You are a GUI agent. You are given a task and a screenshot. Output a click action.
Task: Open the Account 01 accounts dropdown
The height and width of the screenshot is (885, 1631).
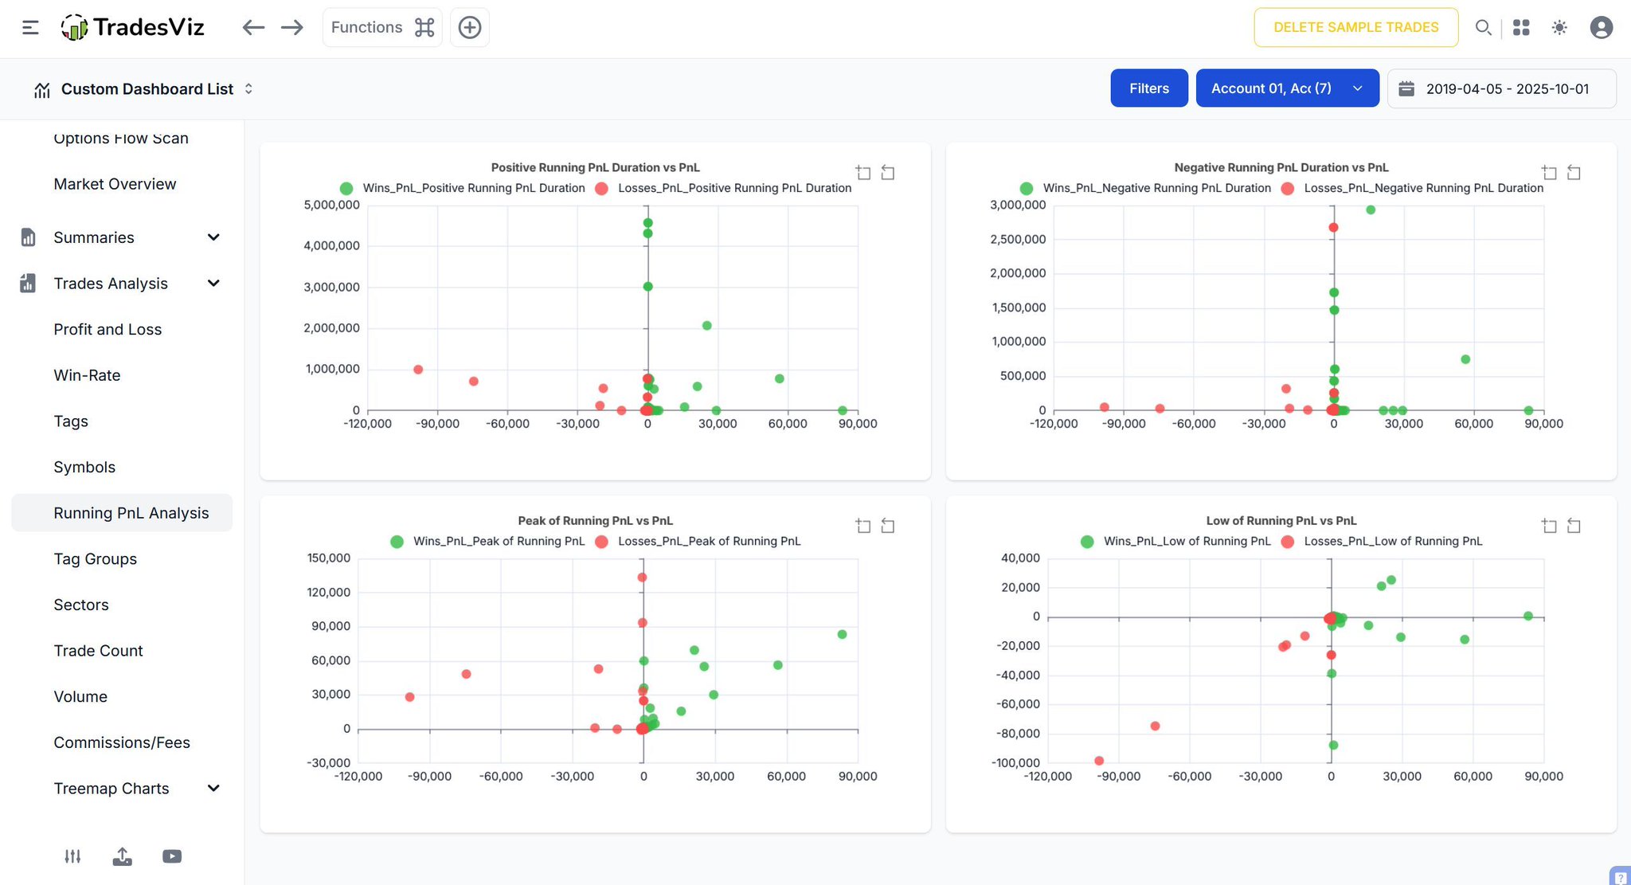[1287, 88]
